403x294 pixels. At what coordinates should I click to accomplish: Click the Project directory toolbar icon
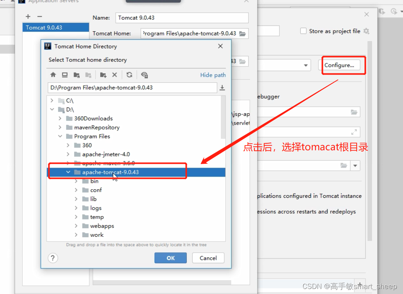tap(77, 75)
